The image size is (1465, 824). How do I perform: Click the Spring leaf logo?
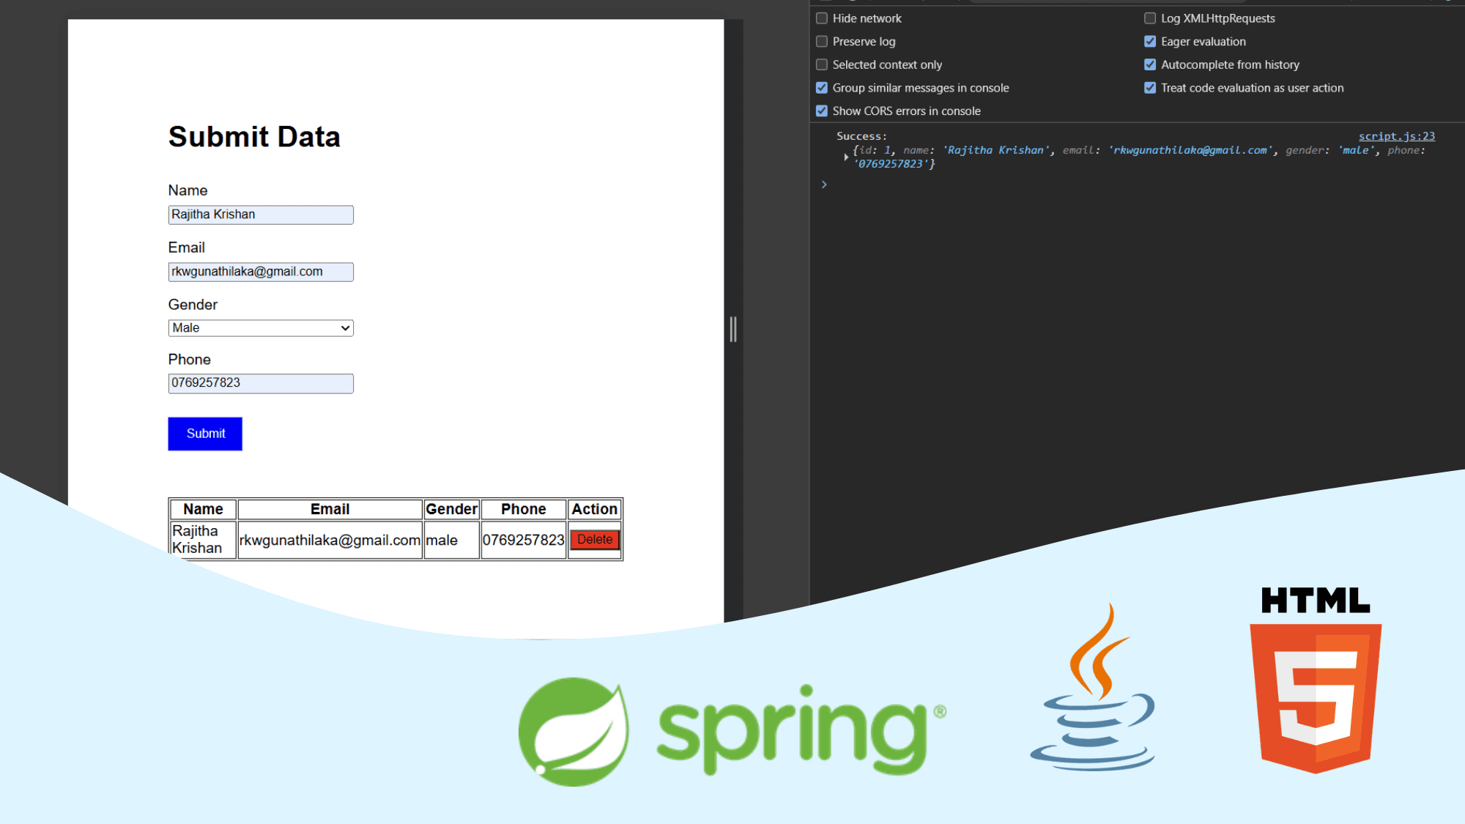coord(574,732)
